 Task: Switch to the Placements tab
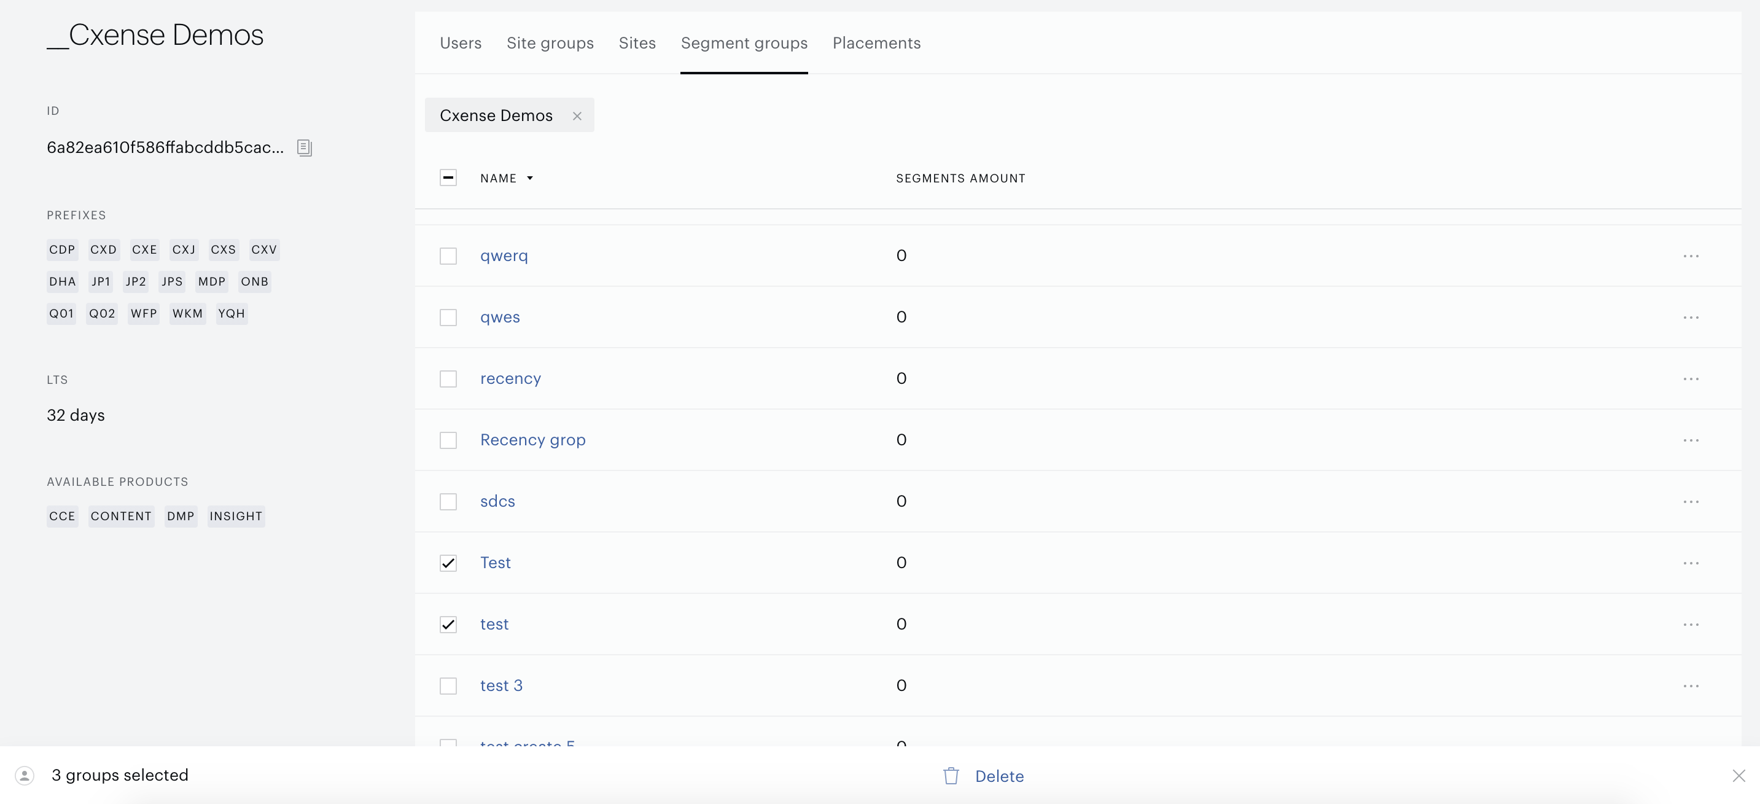tap(876, 43)
